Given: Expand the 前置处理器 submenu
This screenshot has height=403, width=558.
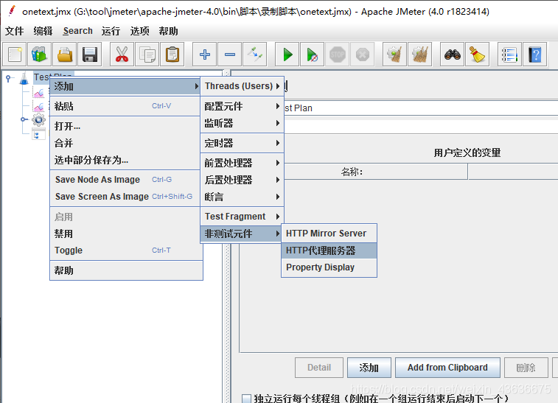Looking at the screenshot, I should tap(242, 163).
